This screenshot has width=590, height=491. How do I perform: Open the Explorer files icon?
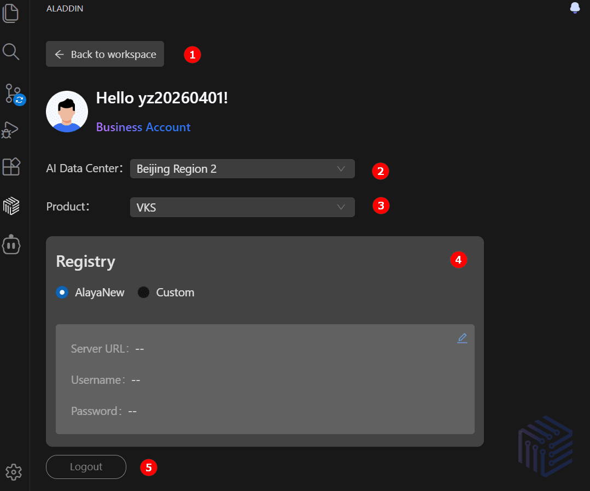[x=10, y=13]
